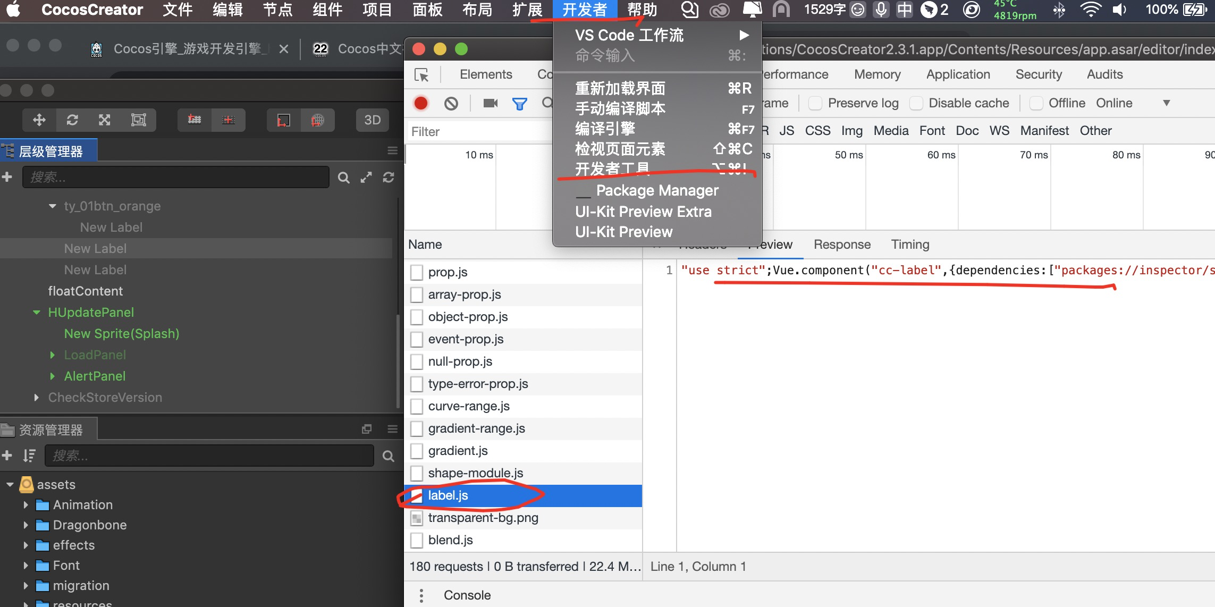1215x607 pixels.
Task: Switch to the Response tab
Action: pos(842,245)
